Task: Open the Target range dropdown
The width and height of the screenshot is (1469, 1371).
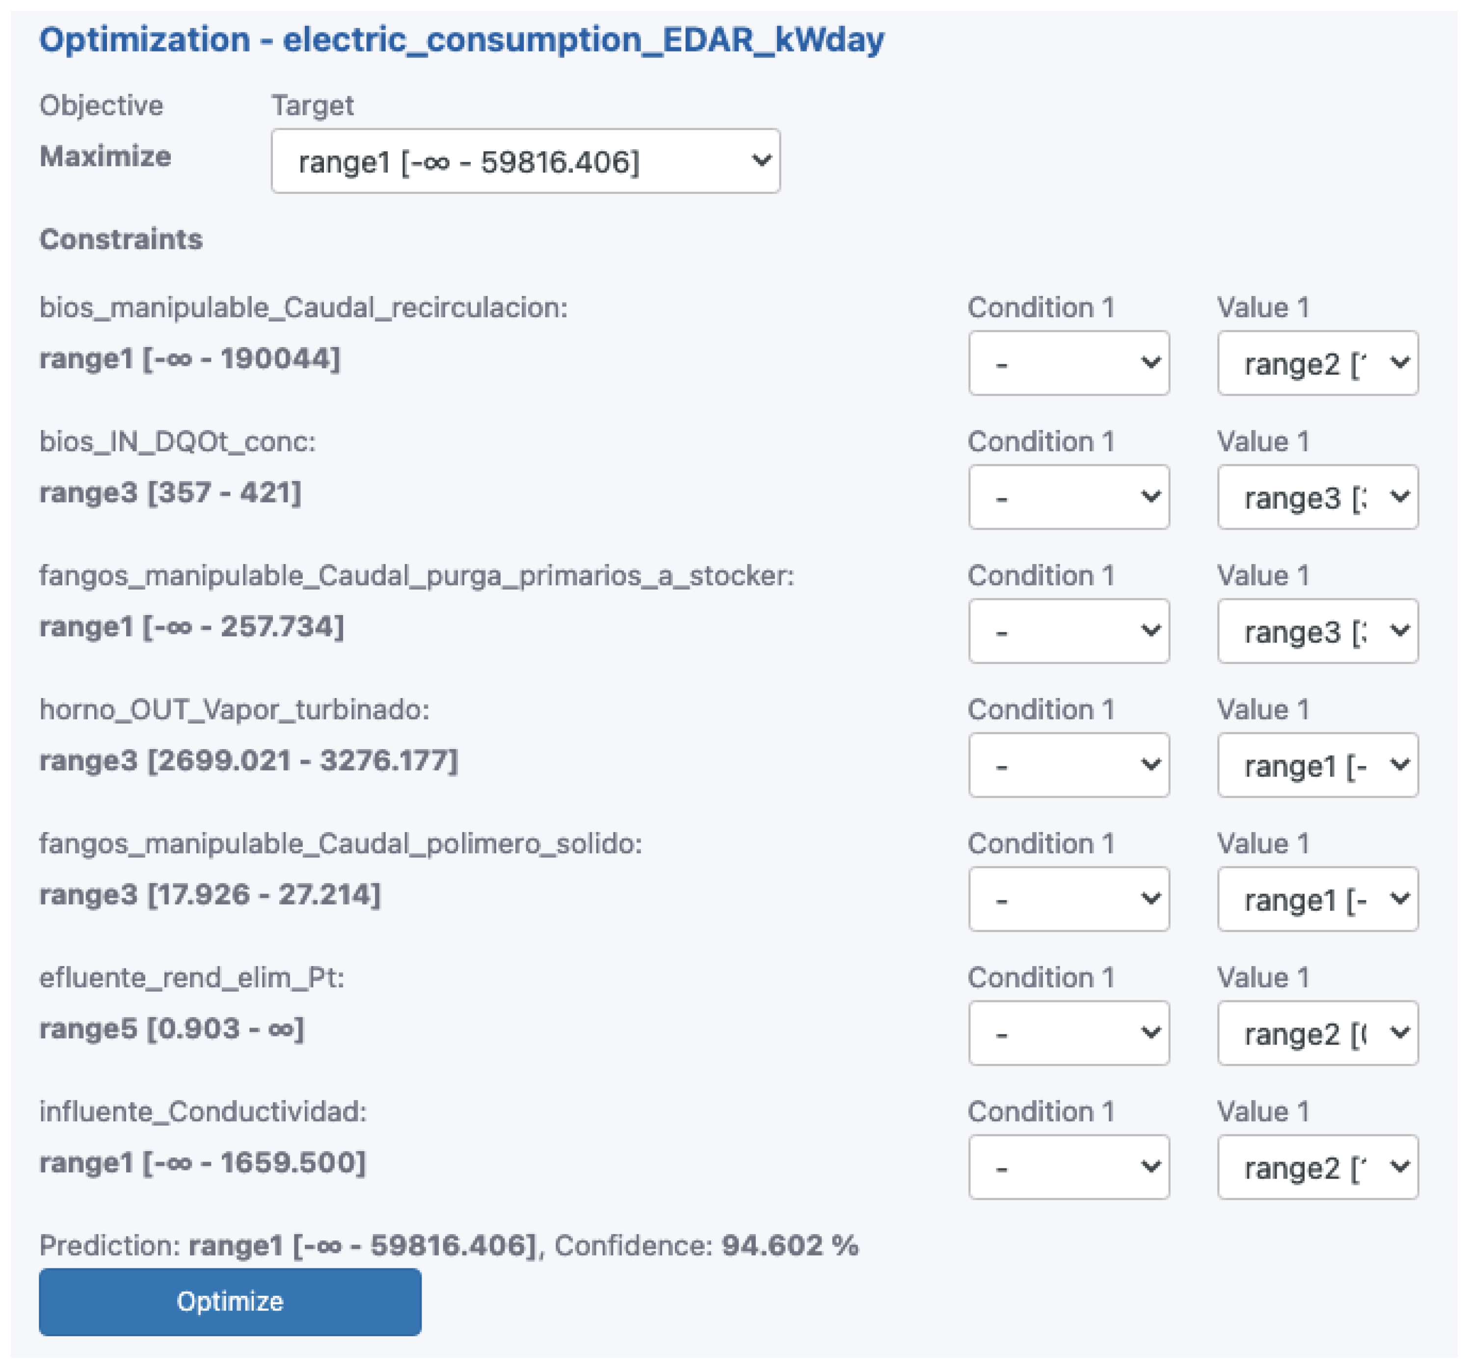Action: pos(525,161)
